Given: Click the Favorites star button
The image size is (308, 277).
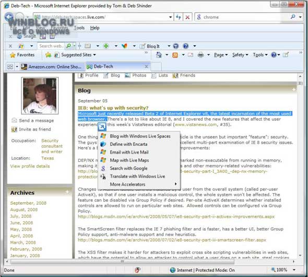Looking at the screenshot, I should (x=22, y=55).
